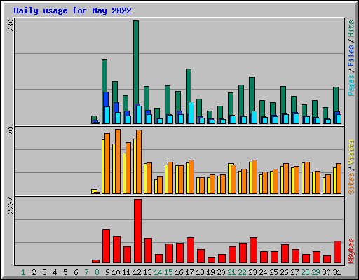
Task: Click the yellow Sites bar for day 21
Action: [230, 178]
